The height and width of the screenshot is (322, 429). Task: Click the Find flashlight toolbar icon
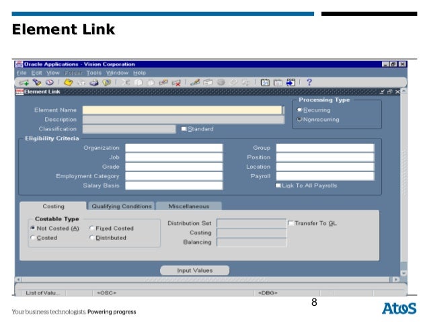coord(37,82)
